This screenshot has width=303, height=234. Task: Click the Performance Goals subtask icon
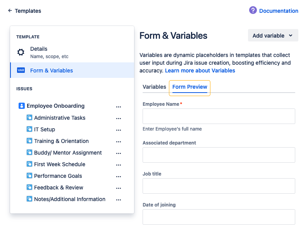29,176
